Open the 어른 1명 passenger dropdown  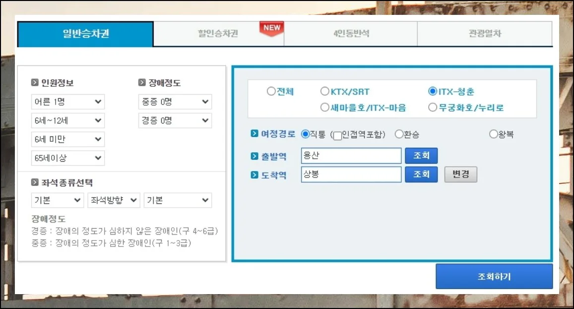pos(67,102)
